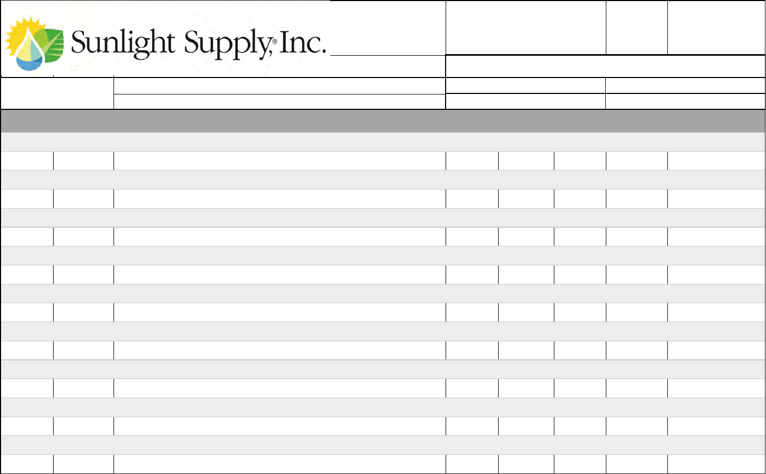Click the sun graphic in the logo

[x=20, y=33]
